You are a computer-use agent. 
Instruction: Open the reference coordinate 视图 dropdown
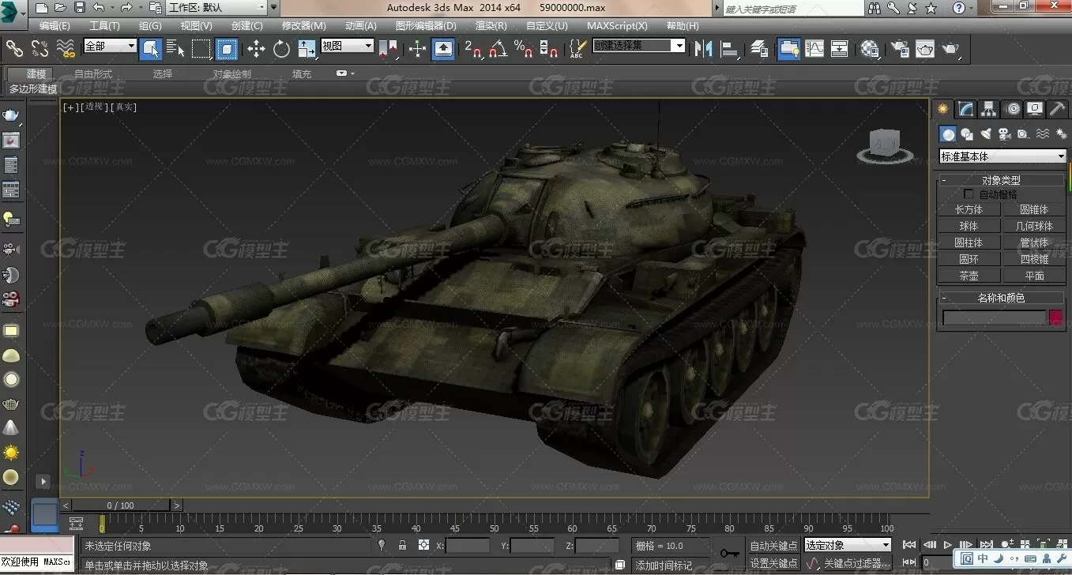point(347,46)
